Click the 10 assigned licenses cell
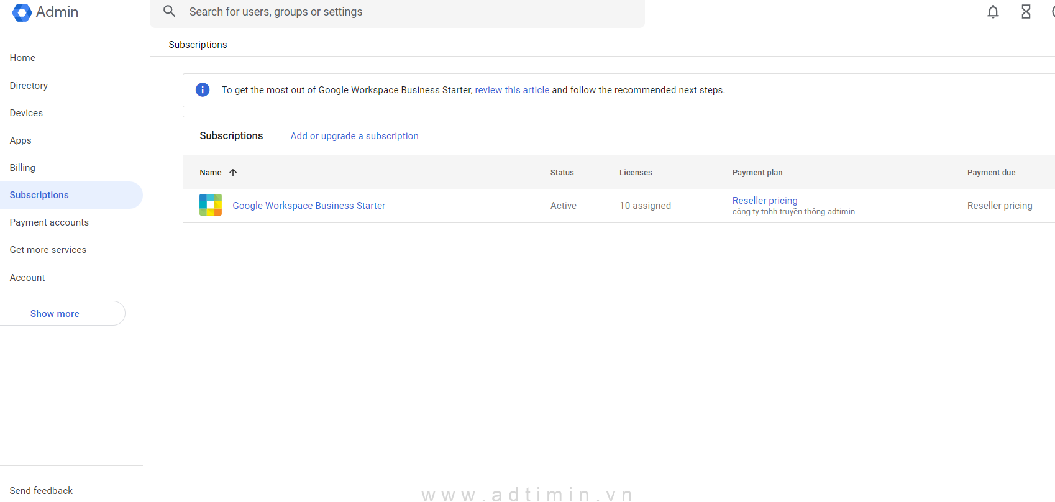The height and width of the screenshot is (502, 1055). pyautogui.click(x=645, y=206)
